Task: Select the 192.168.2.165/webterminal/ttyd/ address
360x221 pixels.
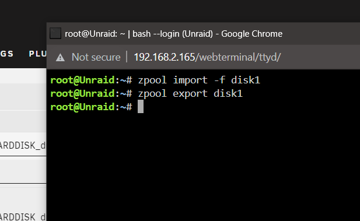Action: pos(207,57)
